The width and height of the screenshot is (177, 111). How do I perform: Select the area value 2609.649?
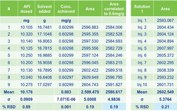pyautogui.click(x=90, y=77)
